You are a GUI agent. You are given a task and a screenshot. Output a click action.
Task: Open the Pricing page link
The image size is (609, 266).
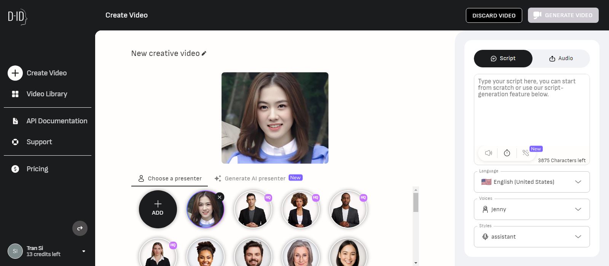pyautogui.click(x=37, y=169)
